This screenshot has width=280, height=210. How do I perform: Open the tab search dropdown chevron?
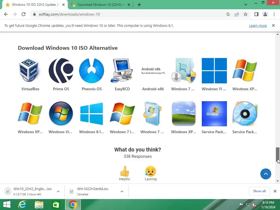[x=246, y=5]
